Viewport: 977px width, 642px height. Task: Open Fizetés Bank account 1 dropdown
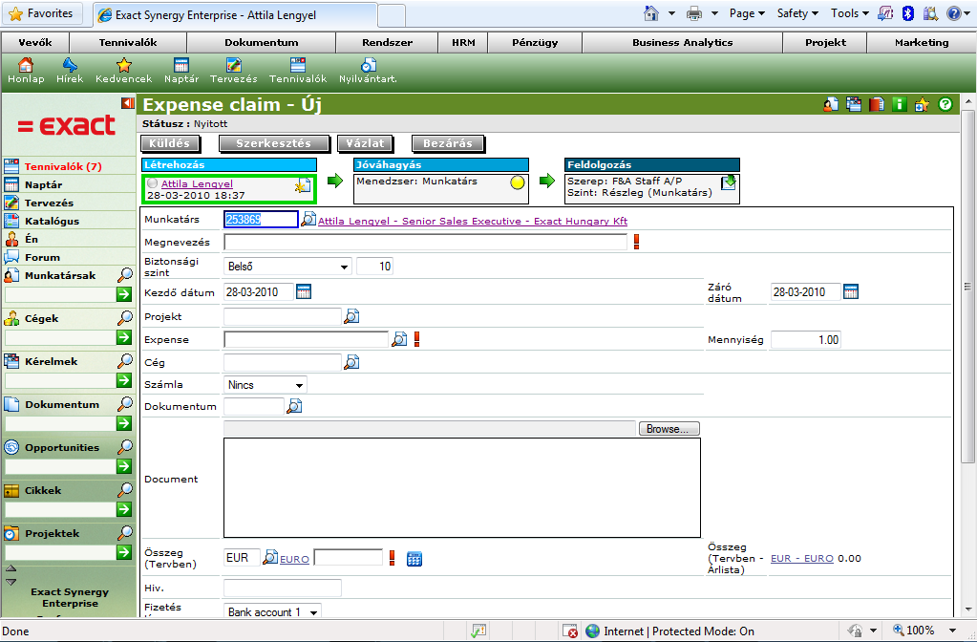coord(272,612)
